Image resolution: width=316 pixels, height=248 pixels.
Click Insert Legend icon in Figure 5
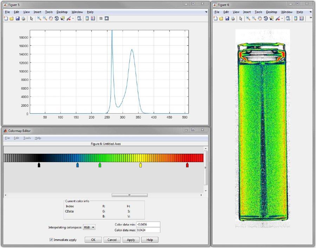point(93,19)
